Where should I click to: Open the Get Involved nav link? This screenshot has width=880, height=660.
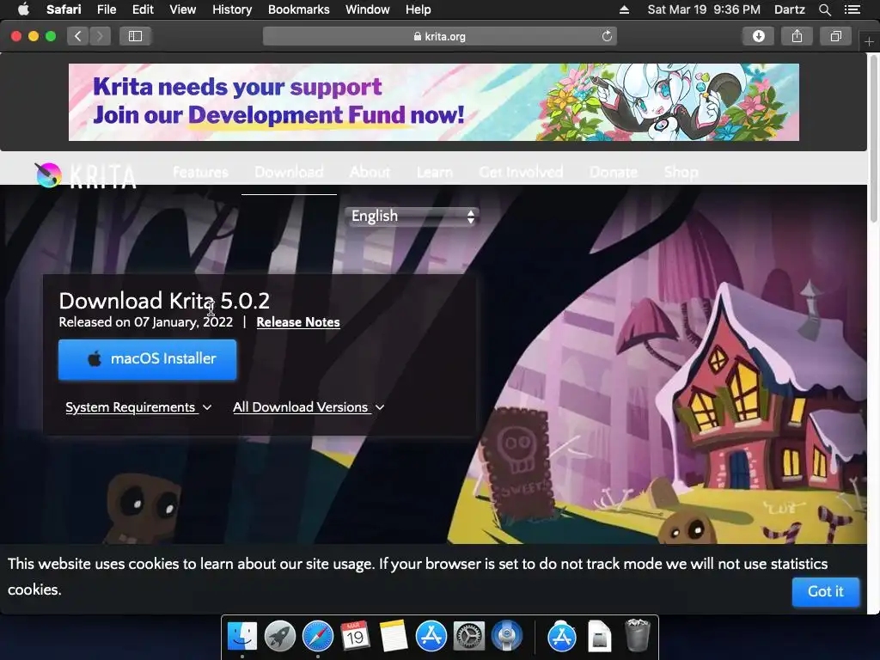click(x=521, y=172)
